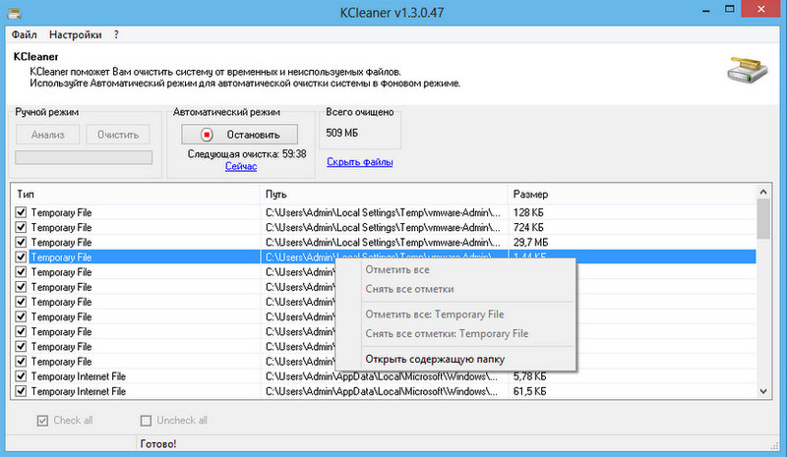Click the Ручной режим group label
Image resolution: width=787 pixels, height=457 pixels.
tap(46, 112)
